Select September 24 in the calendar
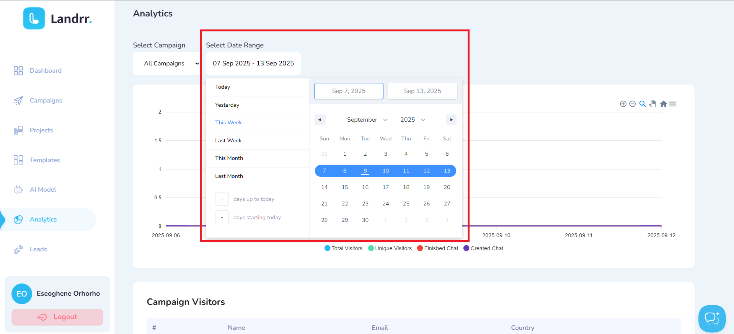 pos(386,204)
